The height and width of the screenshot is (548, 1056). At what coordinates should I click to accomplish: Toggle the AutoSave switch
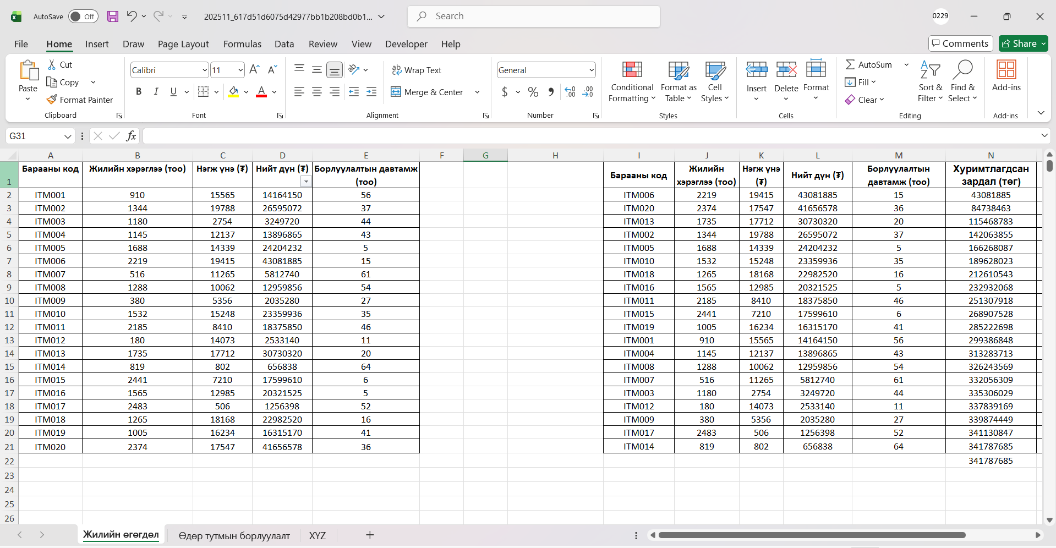[x=83, y=17]
